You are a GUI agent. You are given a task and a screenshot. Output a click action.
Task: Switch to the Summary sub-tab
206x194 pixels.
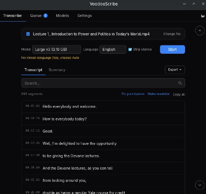pyautogui.click(x=57, y=70)
